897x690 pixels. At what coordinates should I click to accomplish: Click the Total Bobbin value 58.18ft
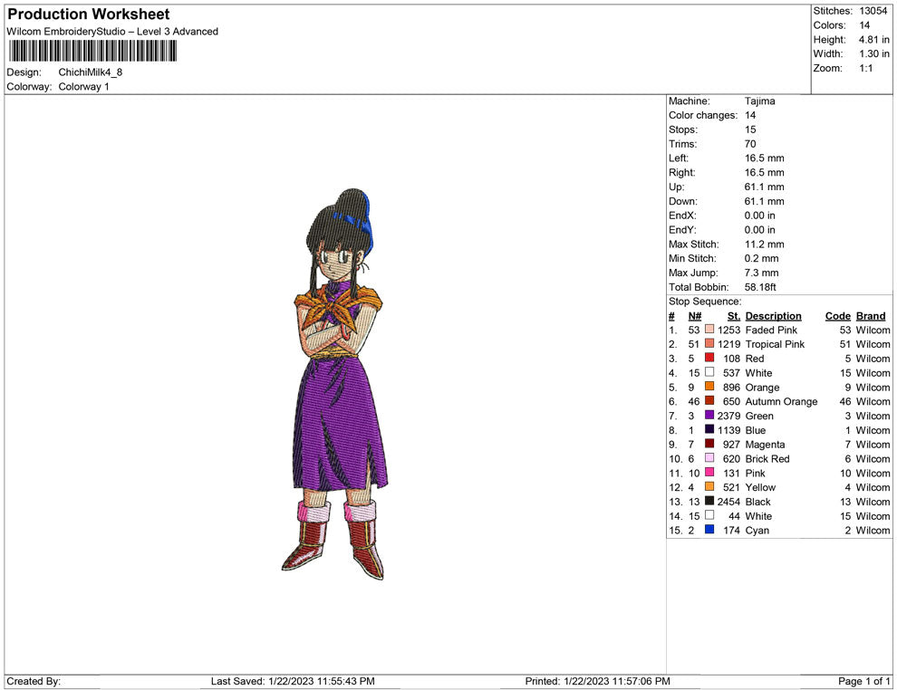[760, 287]
